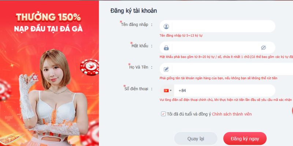Open the 'Chính sách thành viên' link
The width and height of the screenshot is (293, 146).
pos(232,114)
